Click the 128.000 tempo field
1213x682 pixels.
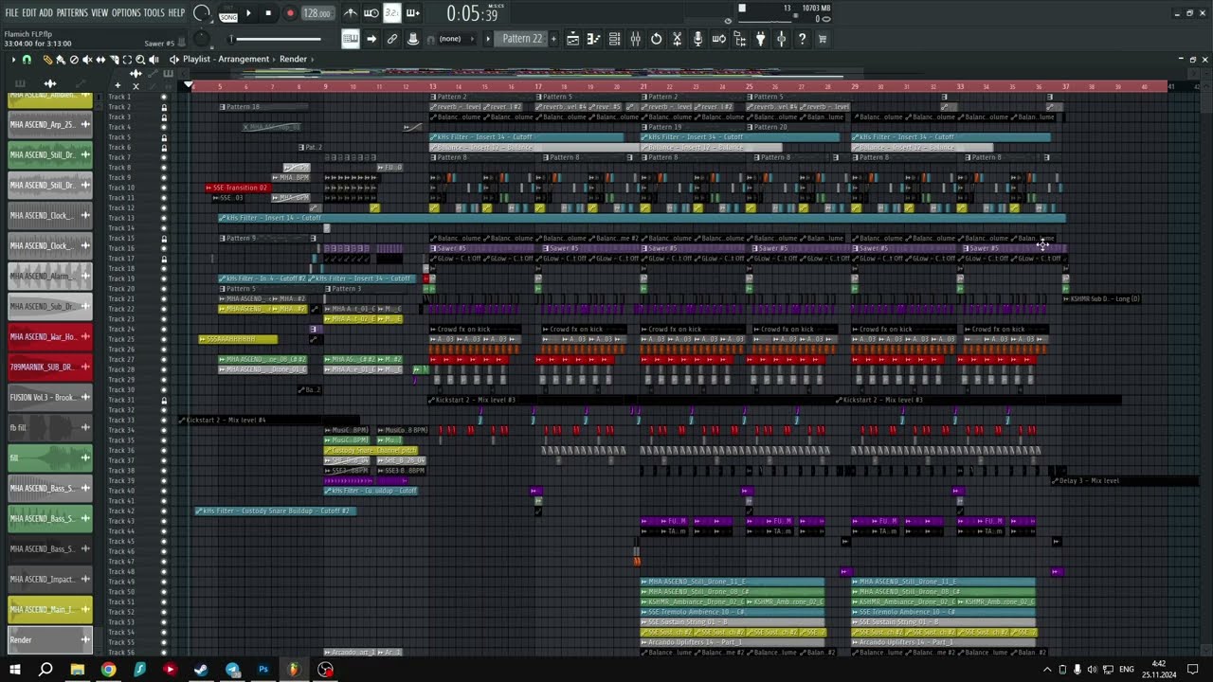tap(317, 13)
